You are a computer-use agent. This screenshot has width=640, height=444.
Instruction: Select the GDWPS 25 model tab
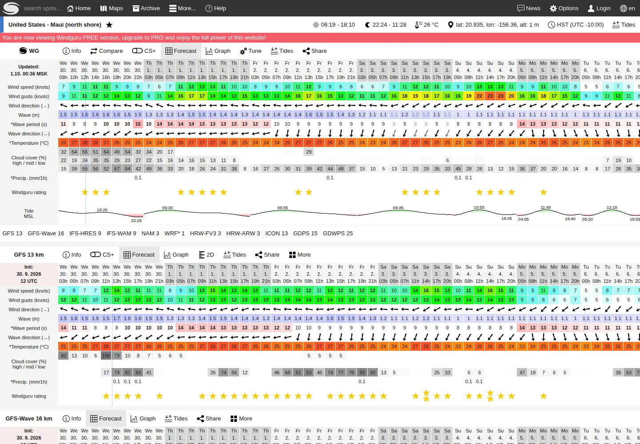338,233
